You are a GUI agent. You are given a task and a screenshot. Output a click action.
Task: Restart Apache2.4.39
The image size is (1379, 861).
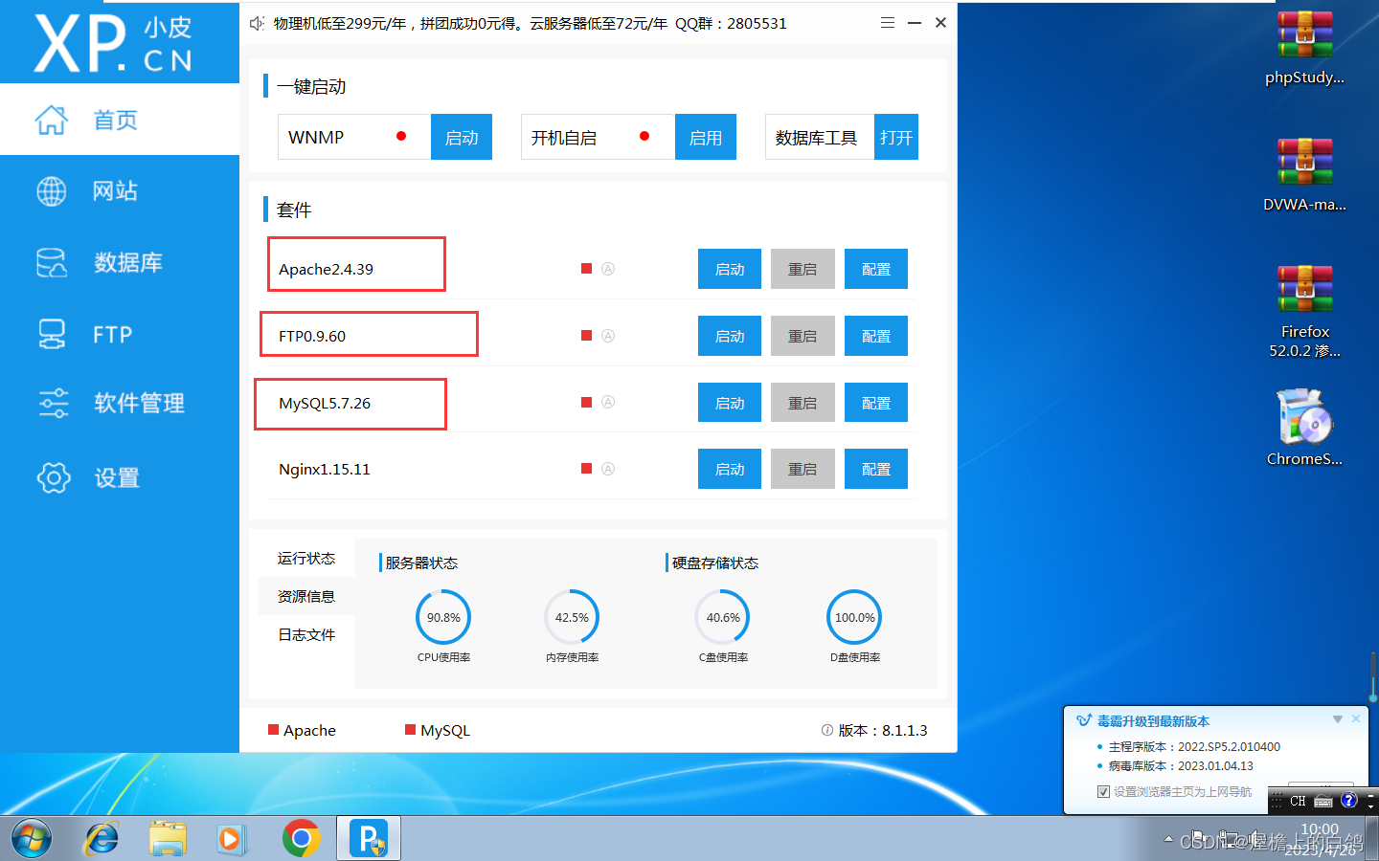click(803, 269)
